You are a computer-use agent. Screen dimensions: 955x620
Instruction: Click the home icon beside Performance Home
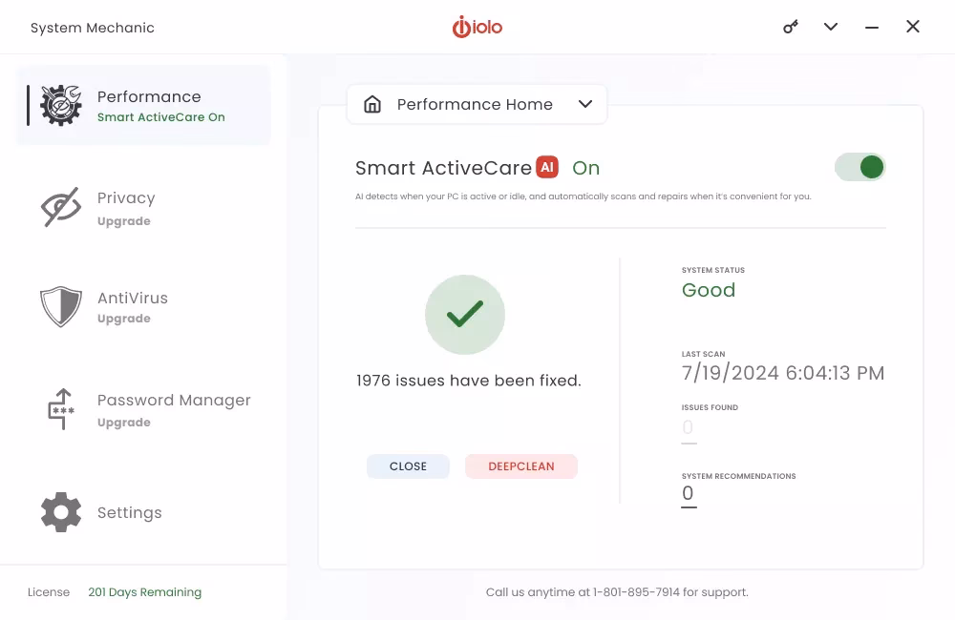coord(372,104)
